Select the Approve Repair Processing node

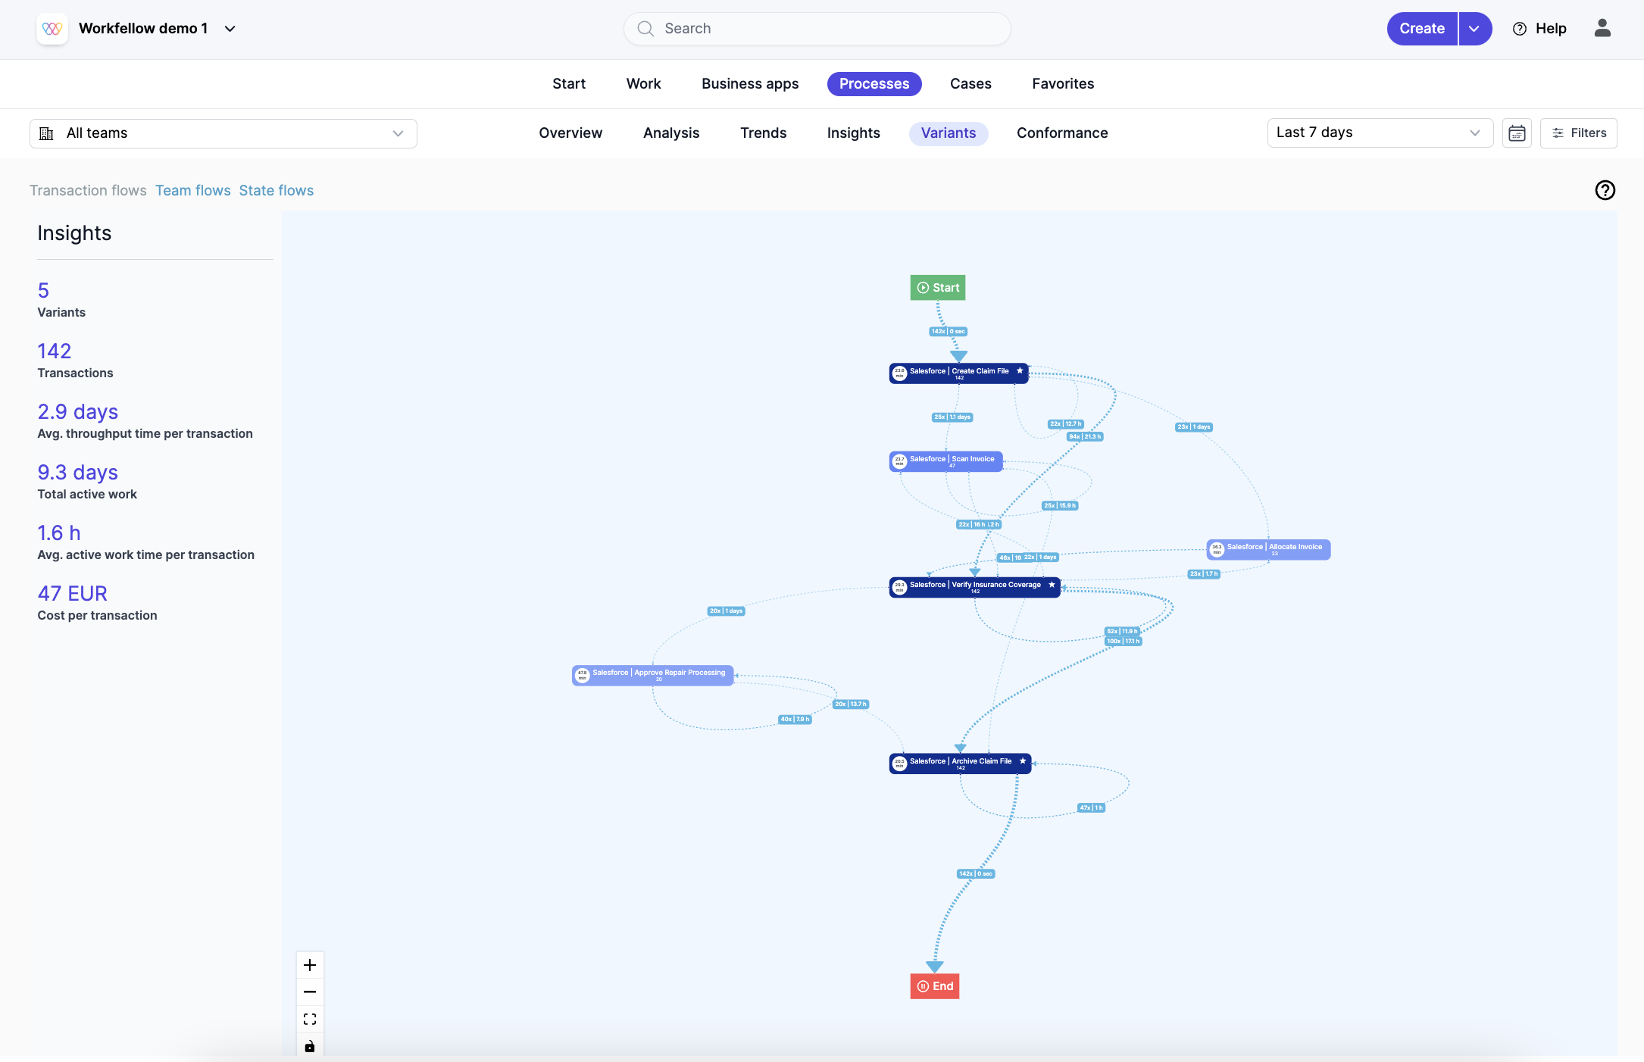652,675
